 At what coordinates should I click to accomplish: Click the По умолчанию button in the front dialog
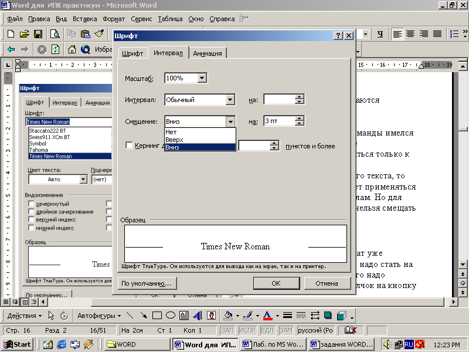(147, 283)
